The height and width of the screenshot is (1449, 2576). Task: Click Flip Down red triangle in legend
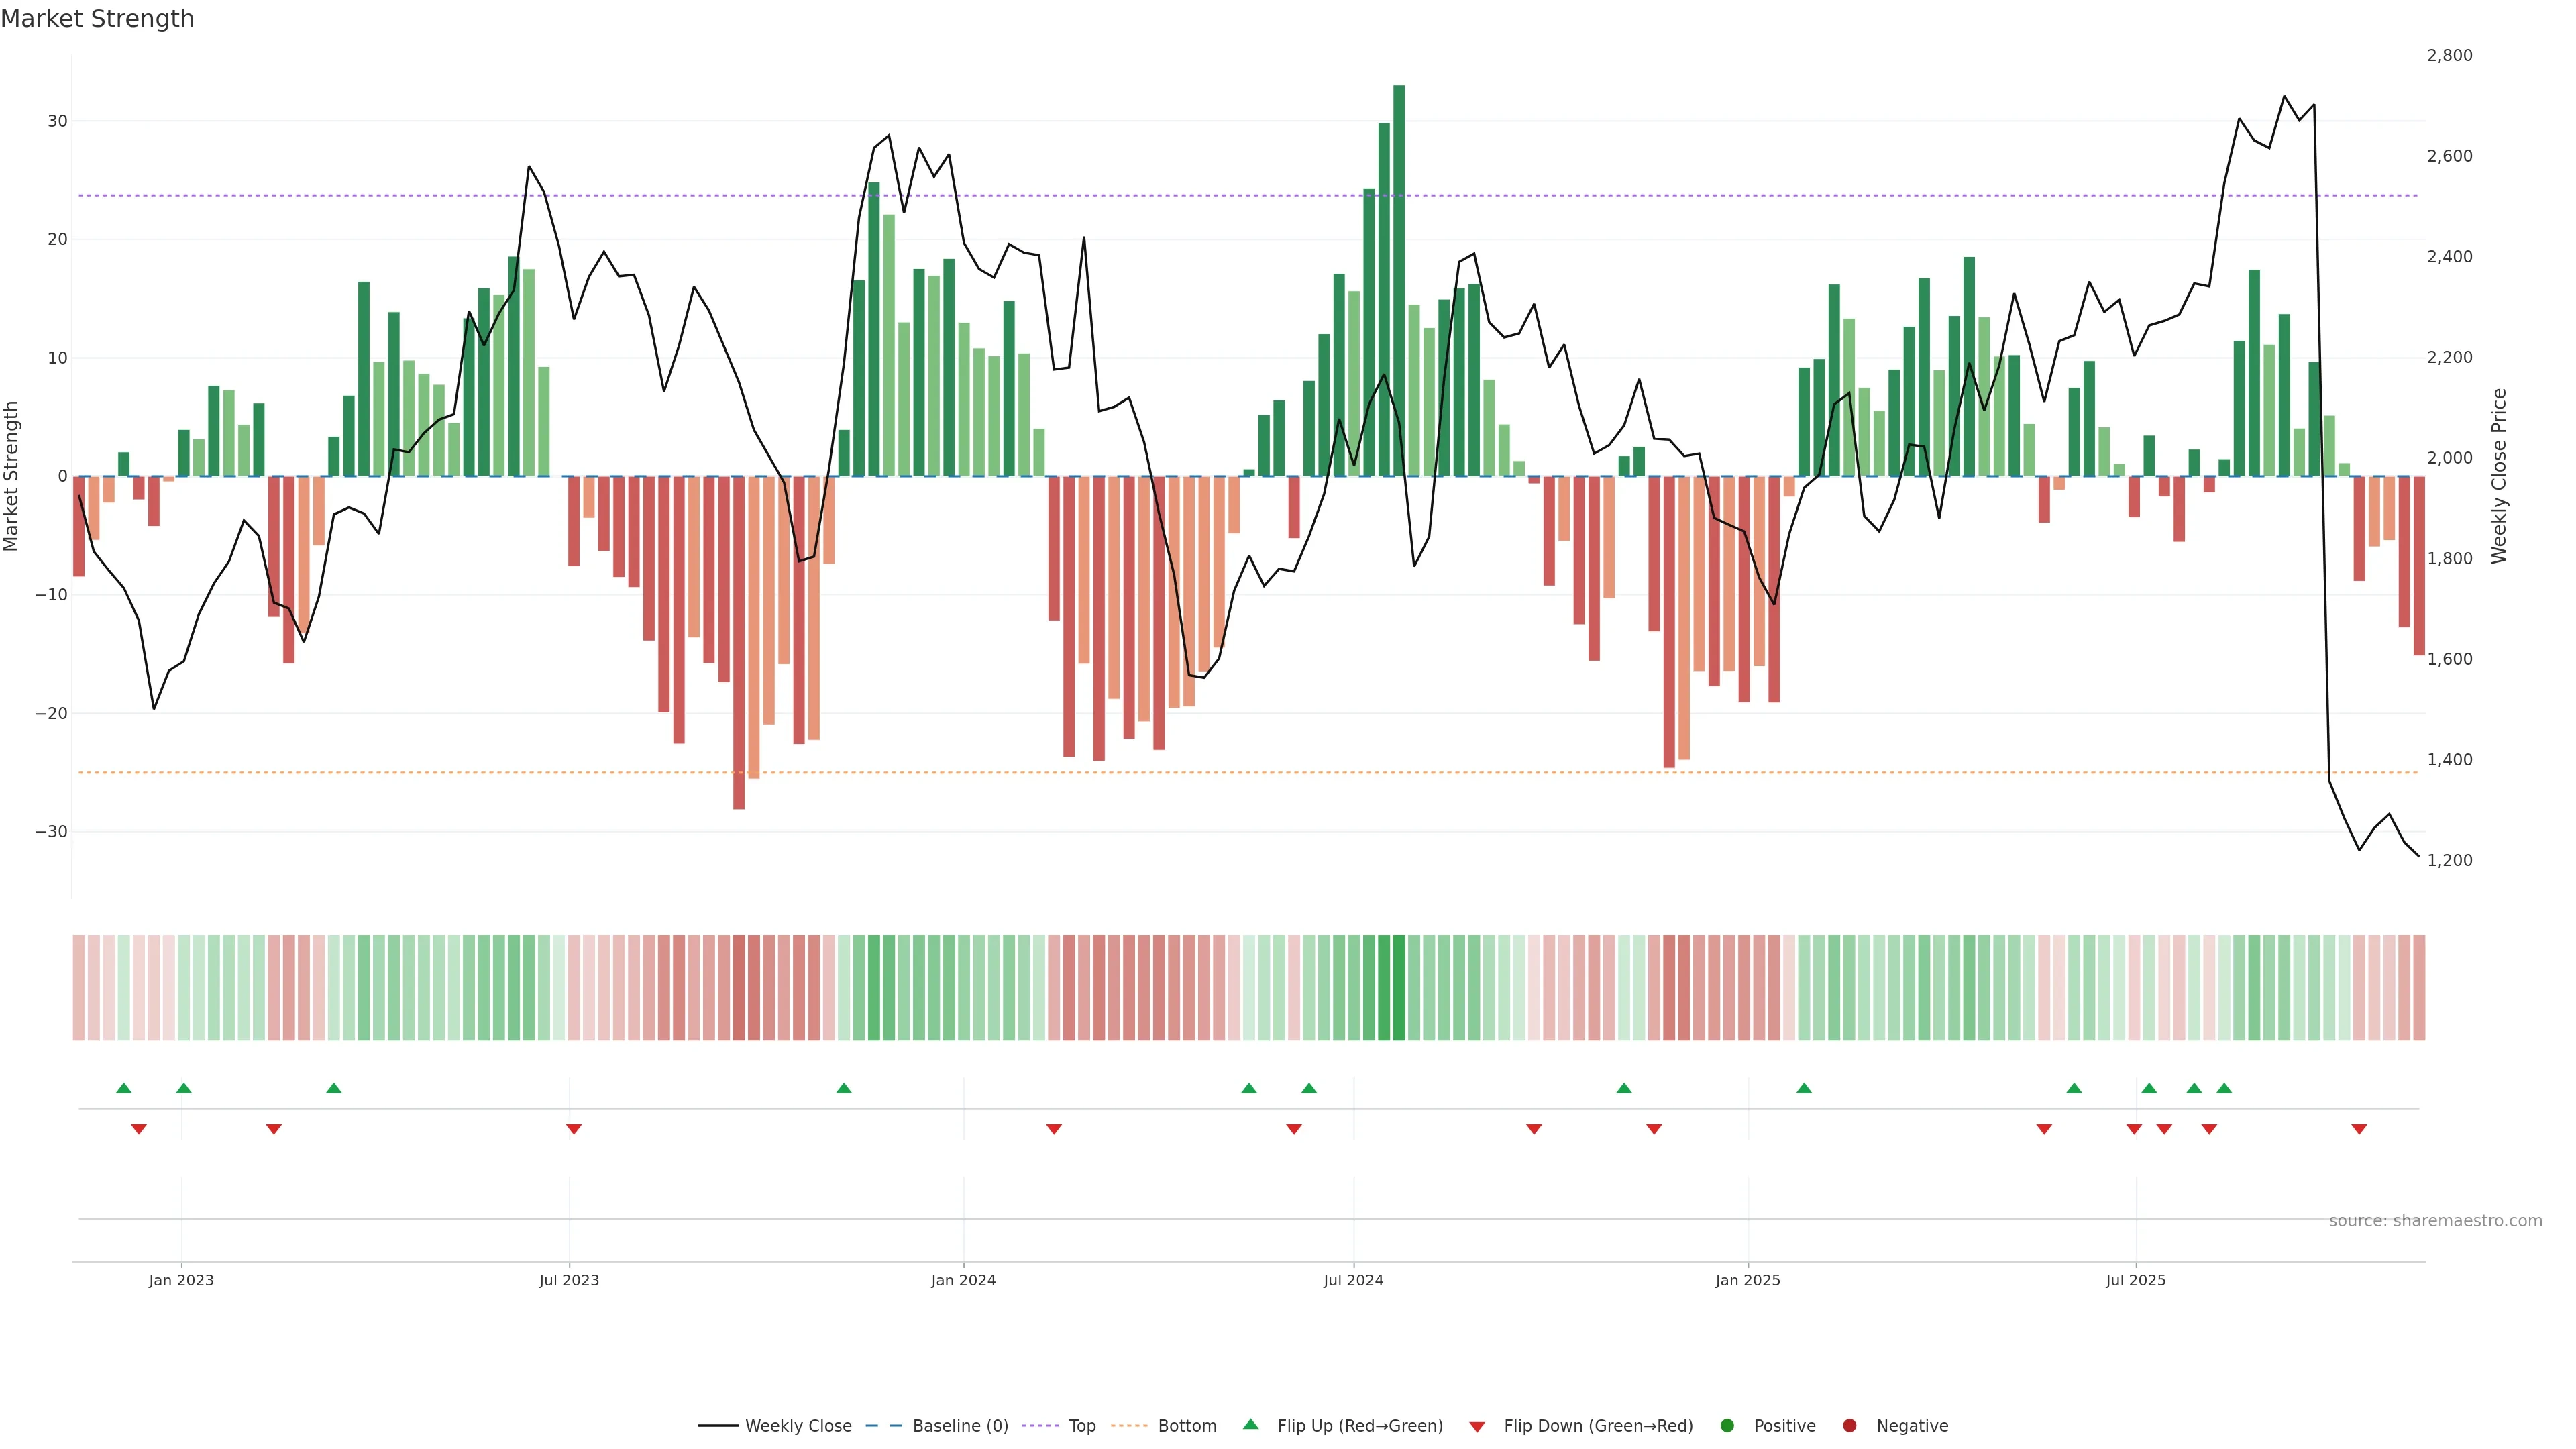tap(1477, 1427)
